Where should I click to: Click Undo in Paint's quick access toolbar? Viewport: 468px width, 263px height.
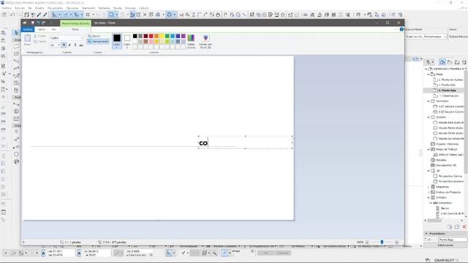click(38, 23)
